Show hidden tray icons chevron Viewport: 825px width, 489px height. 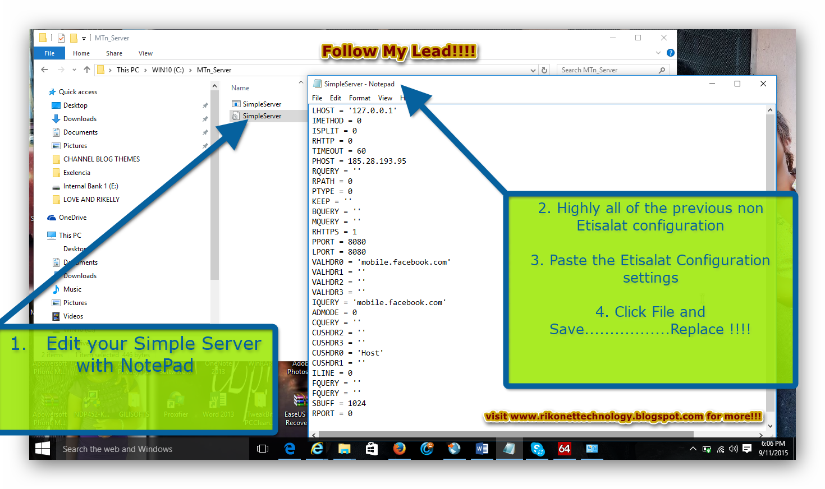(x=693, y=449)
